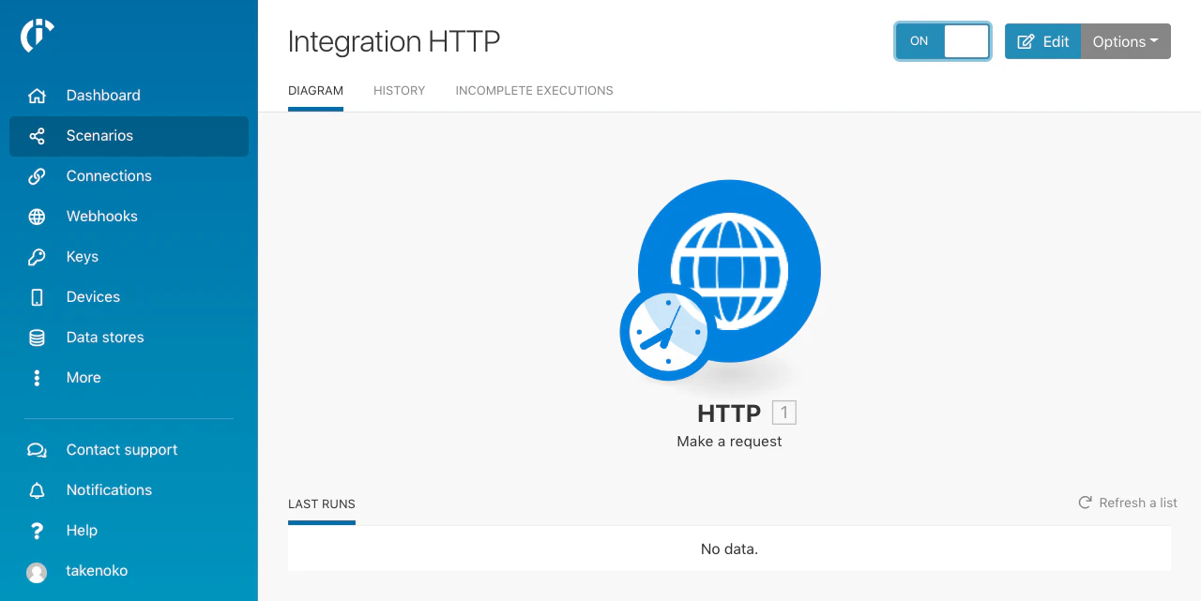Click the Connections link icon
The width and height of the screenshot is (1201, 601).
[37, 176]
